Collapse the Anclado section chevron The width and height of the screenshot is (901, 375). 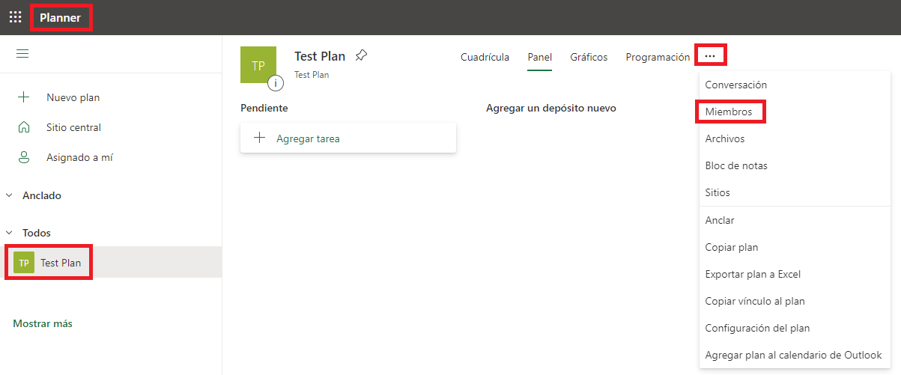point(9,195)
